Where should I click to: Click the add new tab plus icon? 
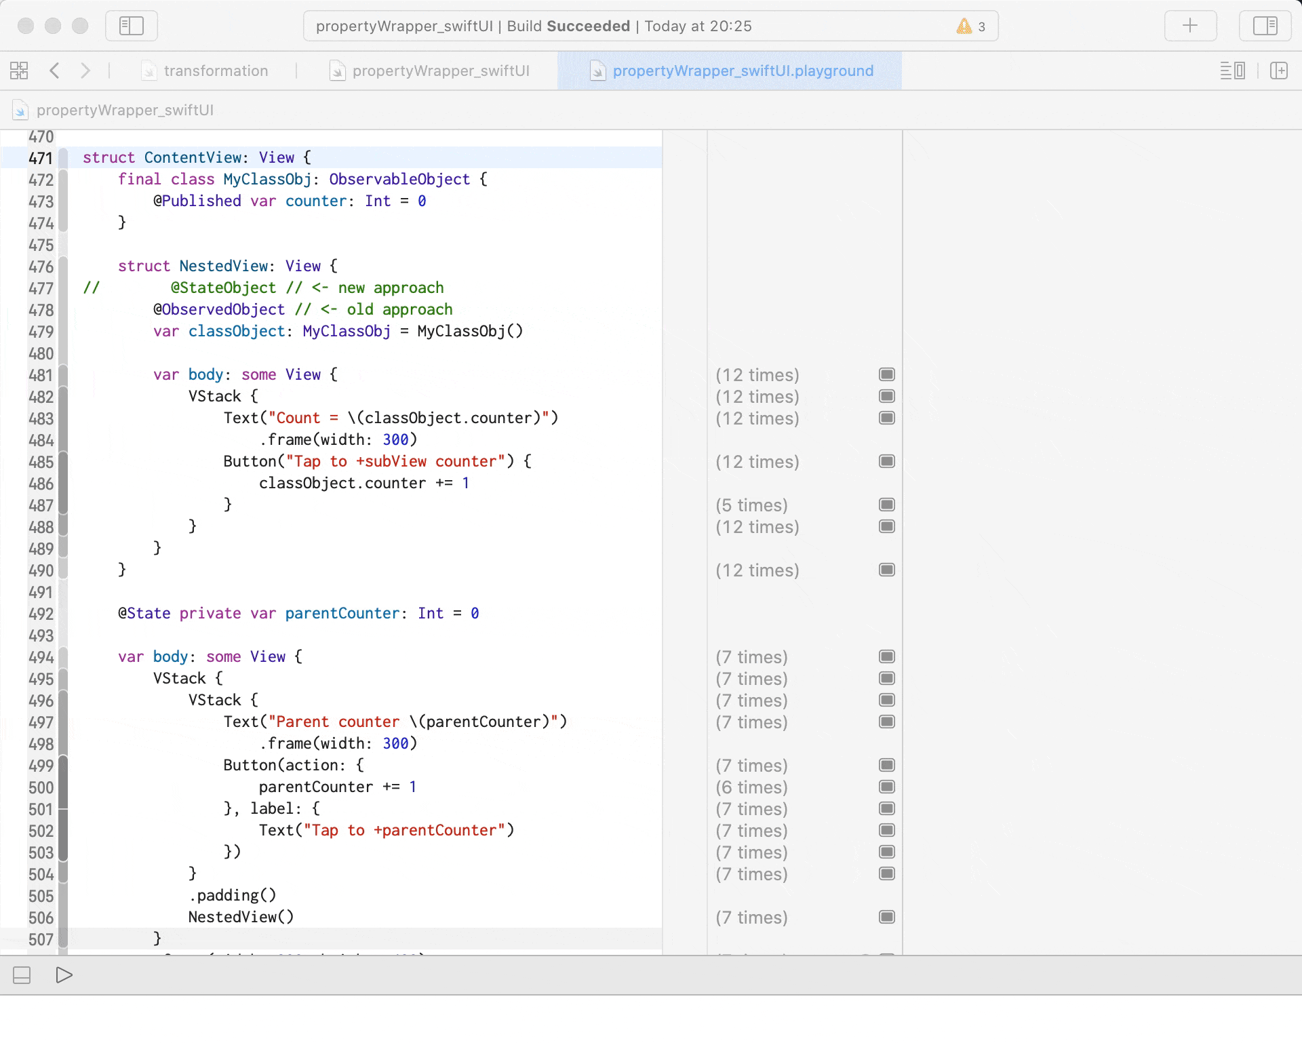(1190, 26)
